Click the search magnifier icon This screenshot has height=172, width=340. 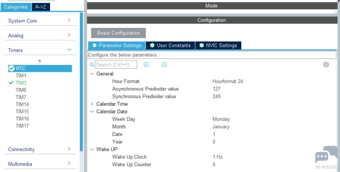[x=92, y=65]
